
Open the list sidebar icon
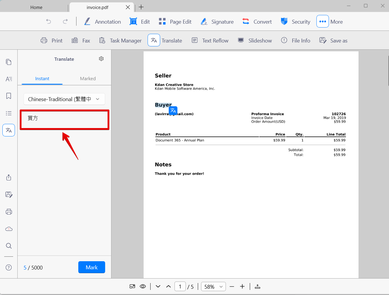click(x=9, y=113)
